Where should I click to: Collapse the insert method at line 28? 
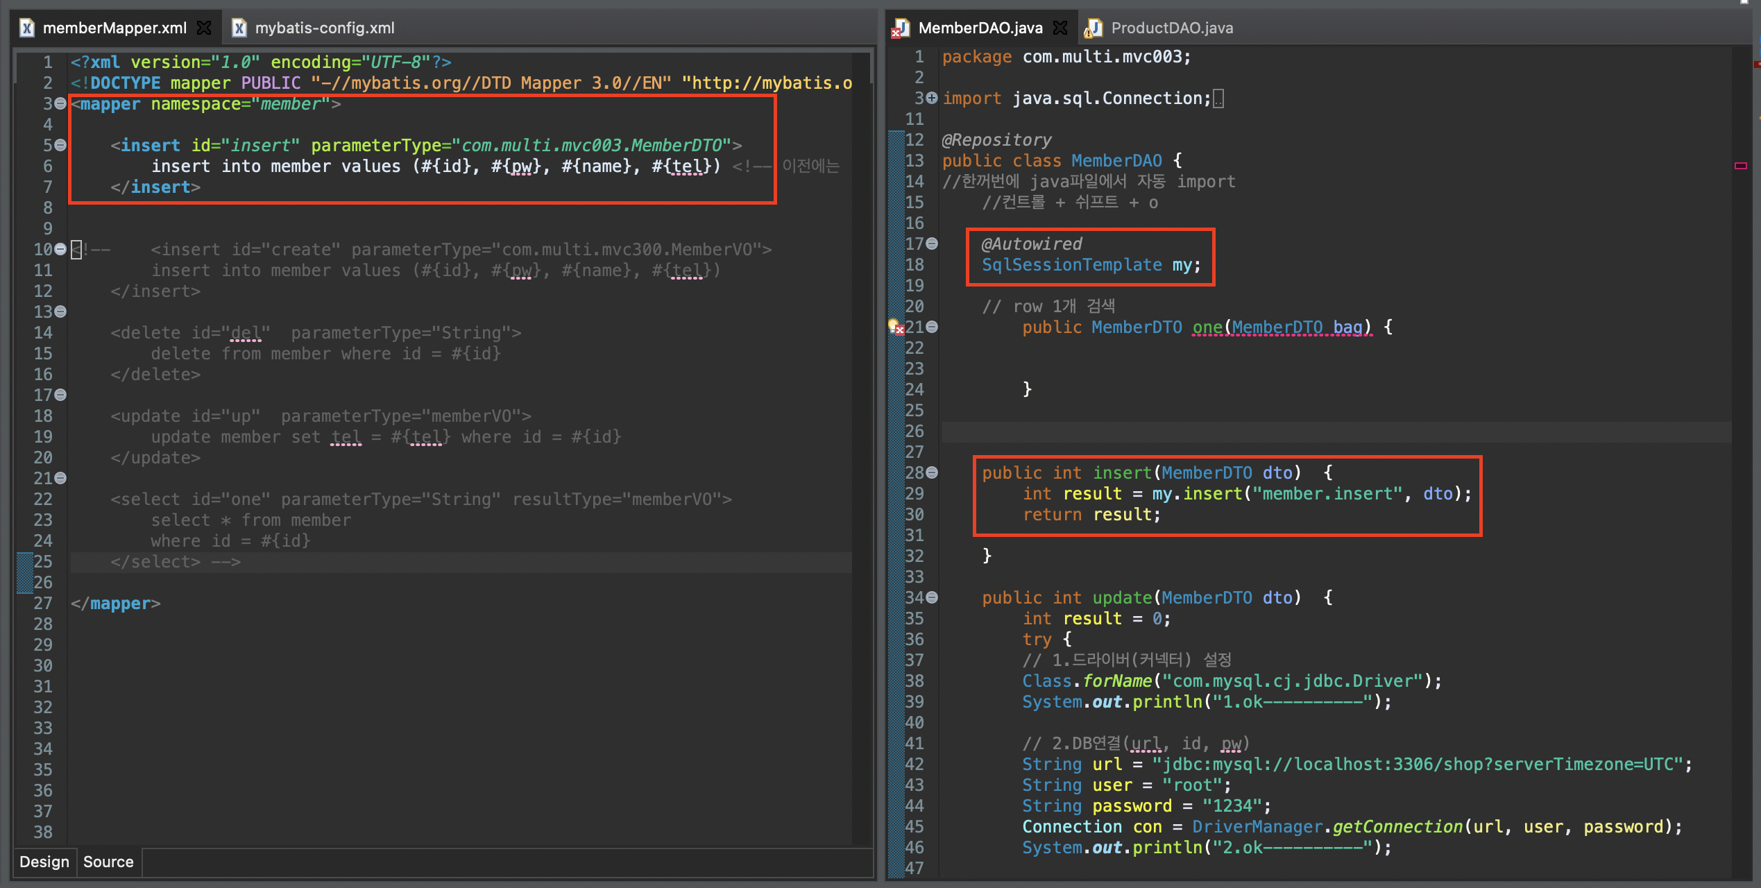932,472
